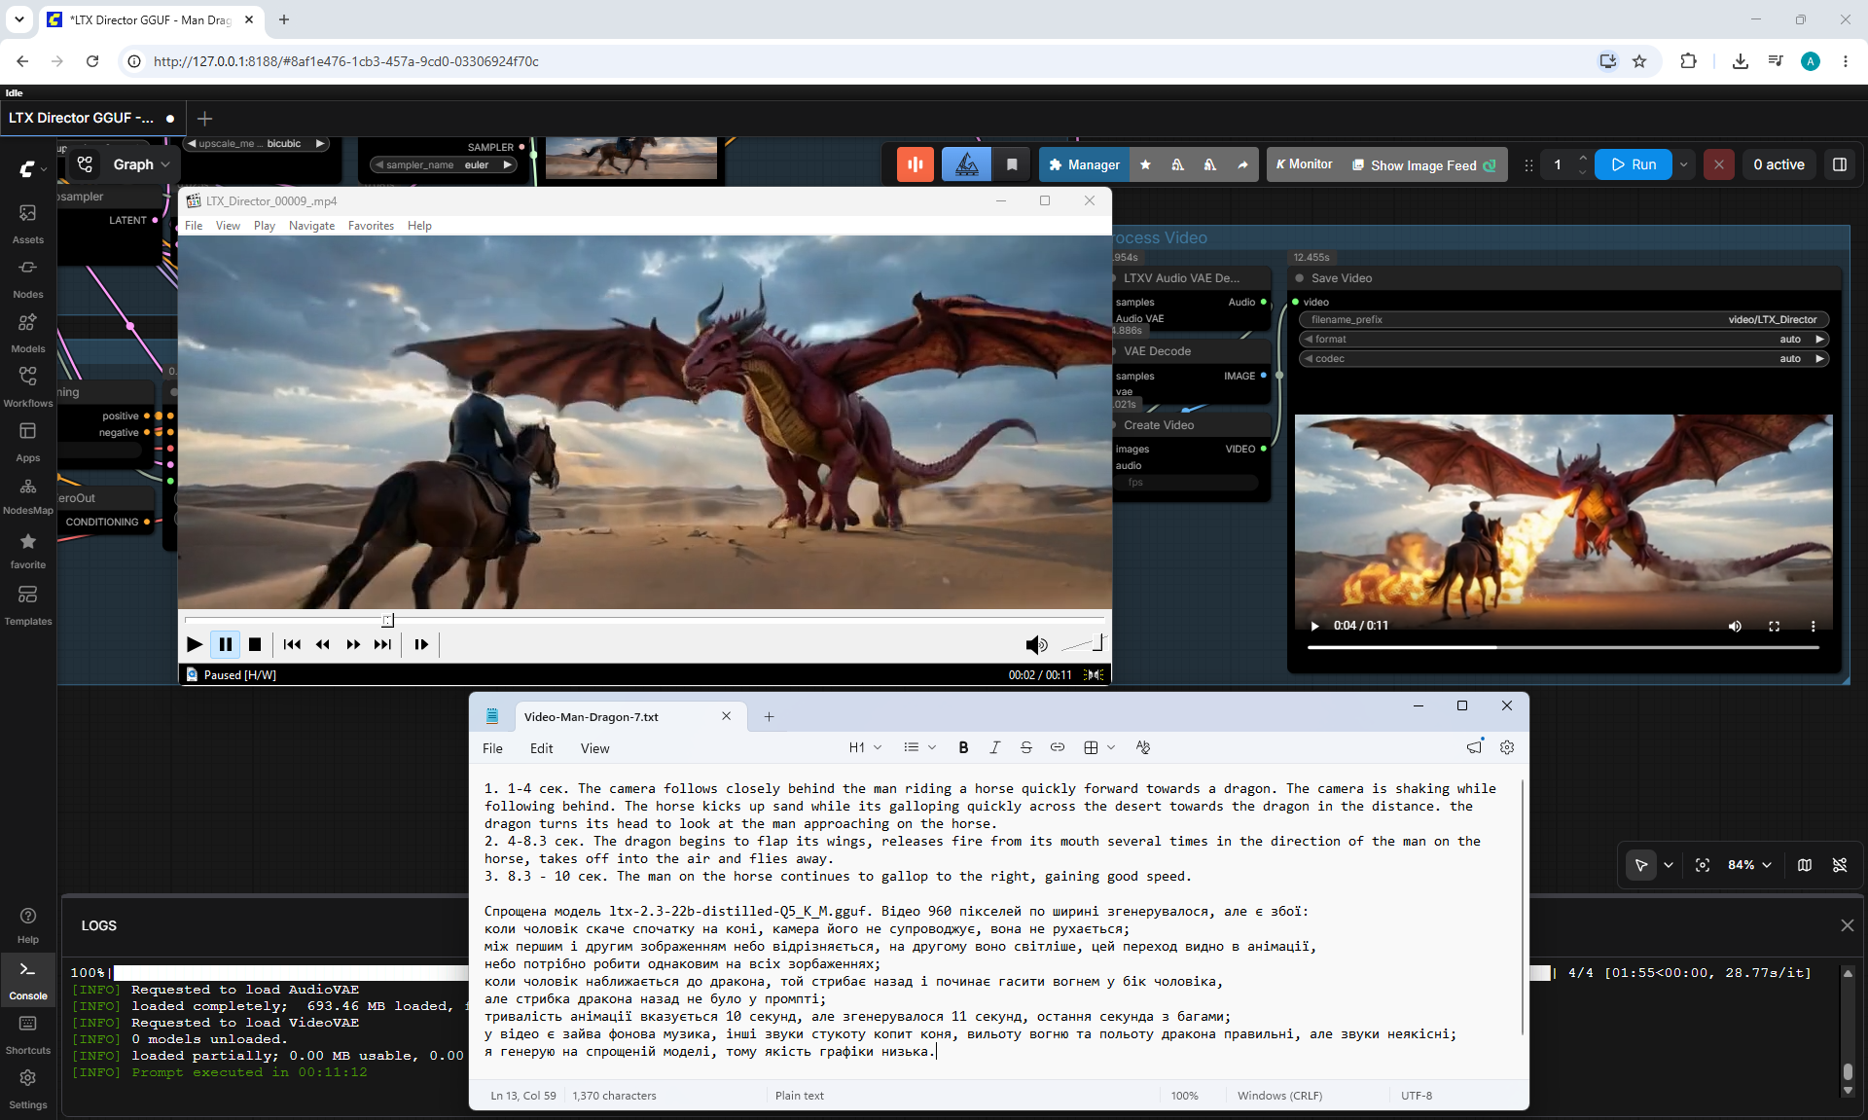Open the Play menu in media player
This screenshot has height=1120, width=1868.
click(264, 226)
